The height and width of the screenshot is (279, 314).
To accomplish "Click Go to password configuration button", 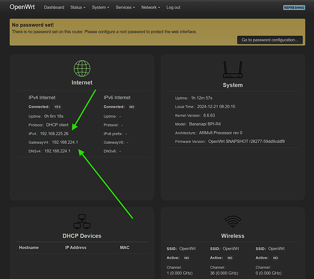I will [x=270, y=40].
